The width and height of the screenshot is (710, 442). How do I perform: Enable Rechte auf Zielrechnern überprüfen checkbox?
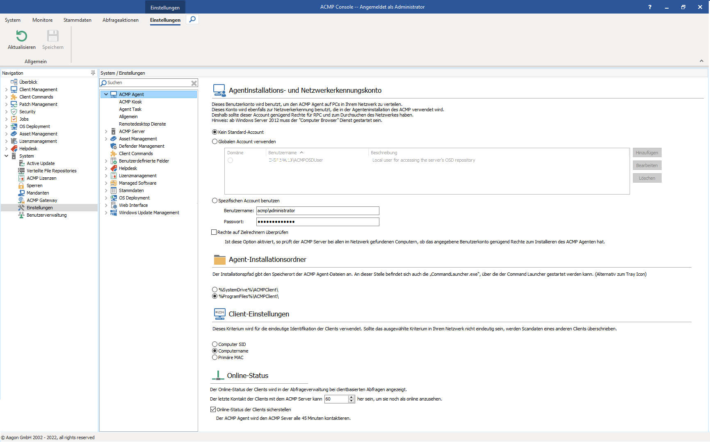(x=214, y=232)
